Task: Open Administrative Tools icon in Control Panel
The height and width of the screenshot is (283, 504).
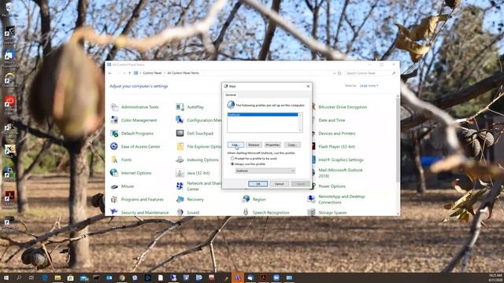Action: pos(114,107)
